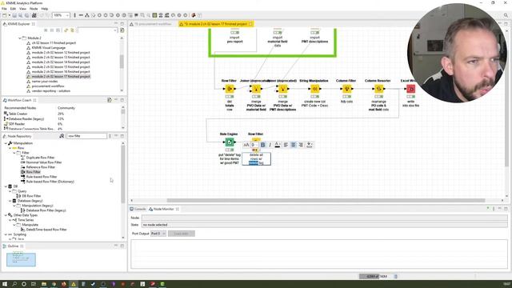Collapse Other Data Types category

[x=6, y=215]
